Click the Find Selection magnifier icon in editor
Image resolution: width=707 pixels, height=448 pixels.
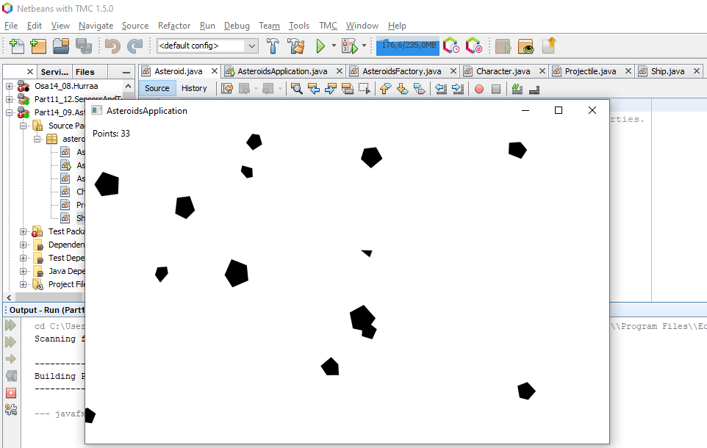point(297,89)
